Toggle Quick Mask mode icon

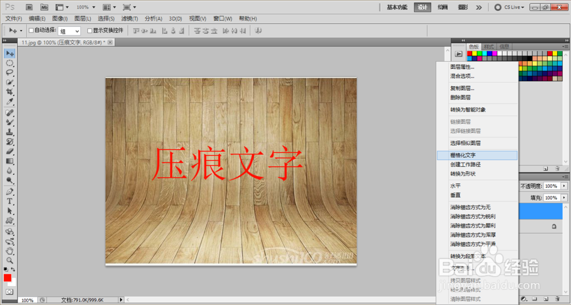click(10, 291)
